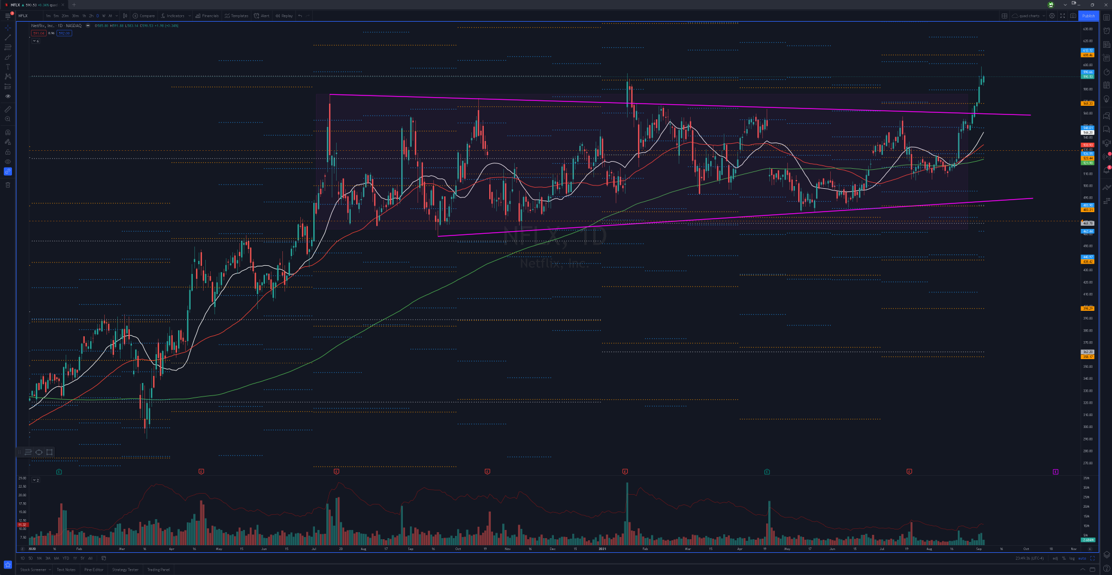Screen dimensions: 1112x575
Task: Toggle lock all drawing tools
Action: click(x=8, y=152)
